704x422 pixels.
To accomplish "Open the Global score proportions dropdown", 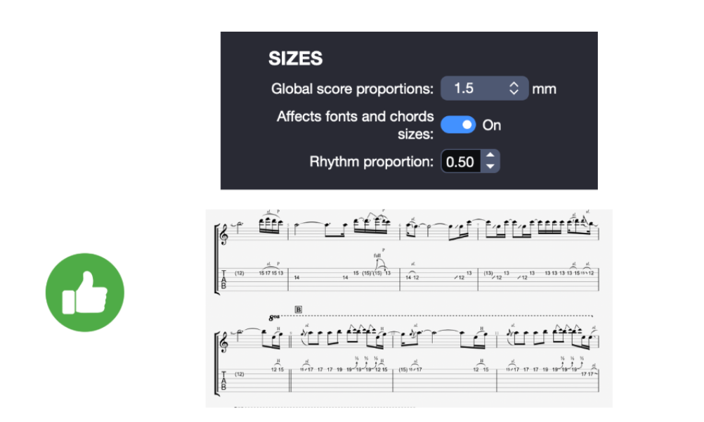I will coord(484,88).
